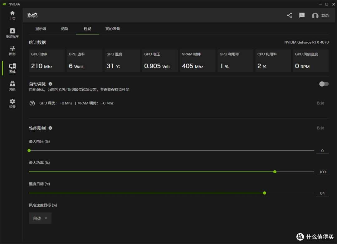Click the 最大电压 value field showing 0
The image size is (337, 244).
point(322,151)
